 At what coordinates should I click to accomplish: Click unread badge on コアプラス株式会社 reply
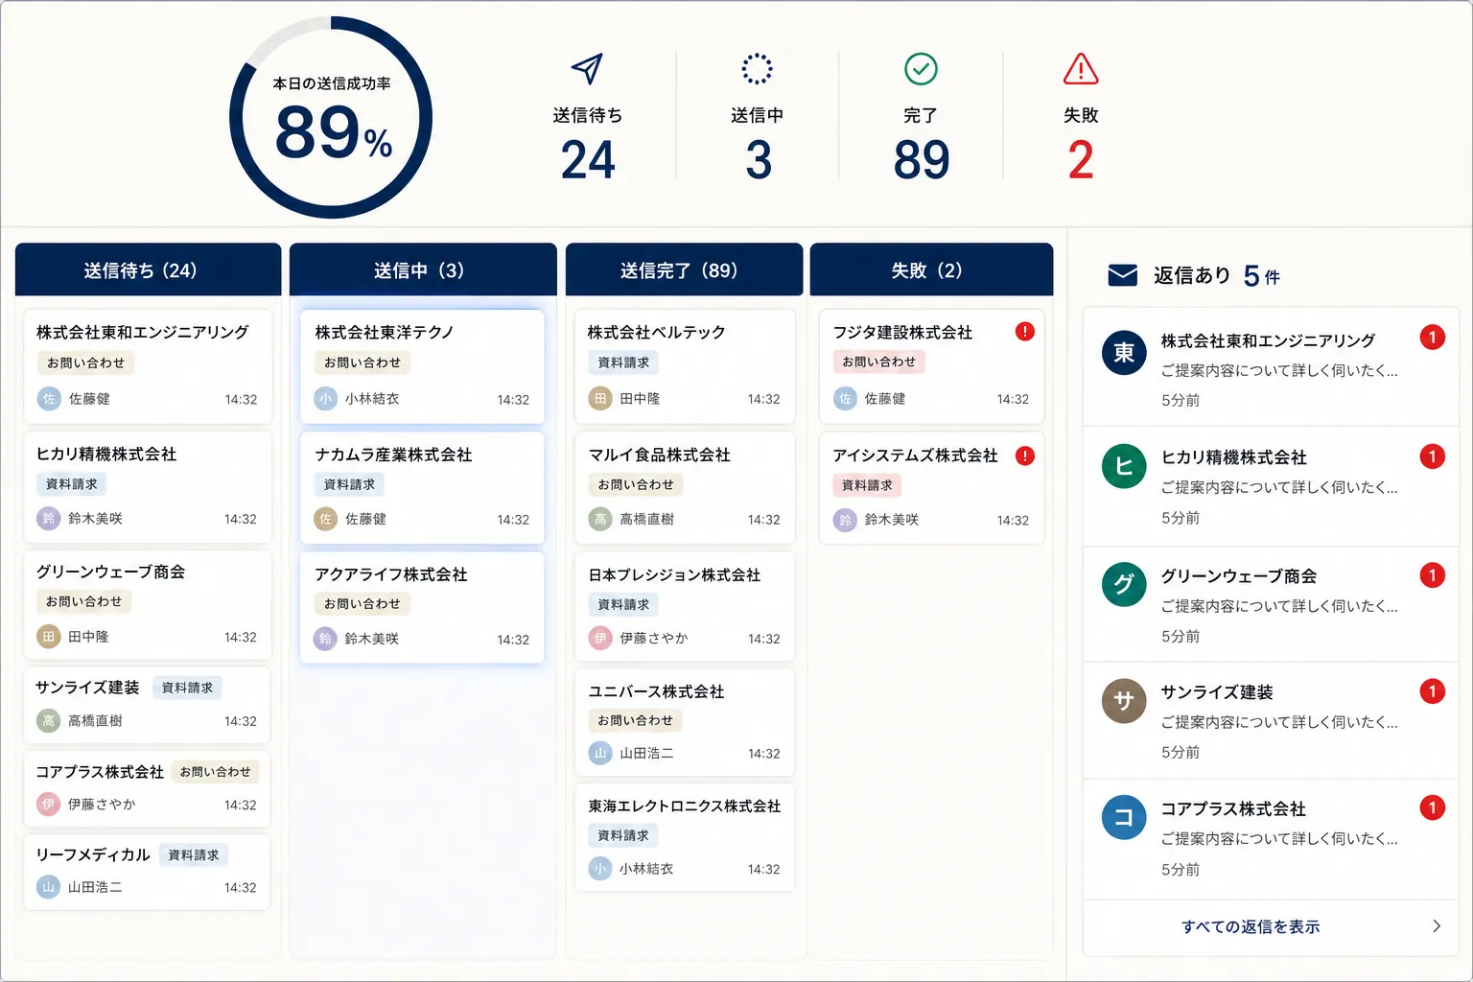[1433, 808]
